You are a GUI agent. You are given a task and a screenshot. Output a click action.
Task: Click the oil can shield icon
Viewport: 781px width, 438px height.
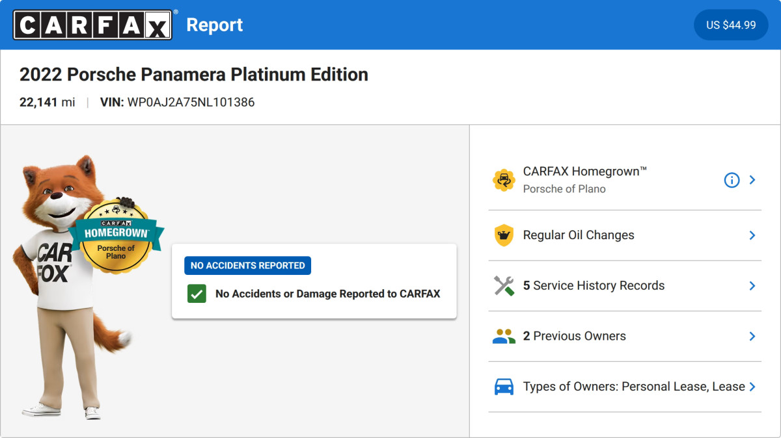click(504, 235)
